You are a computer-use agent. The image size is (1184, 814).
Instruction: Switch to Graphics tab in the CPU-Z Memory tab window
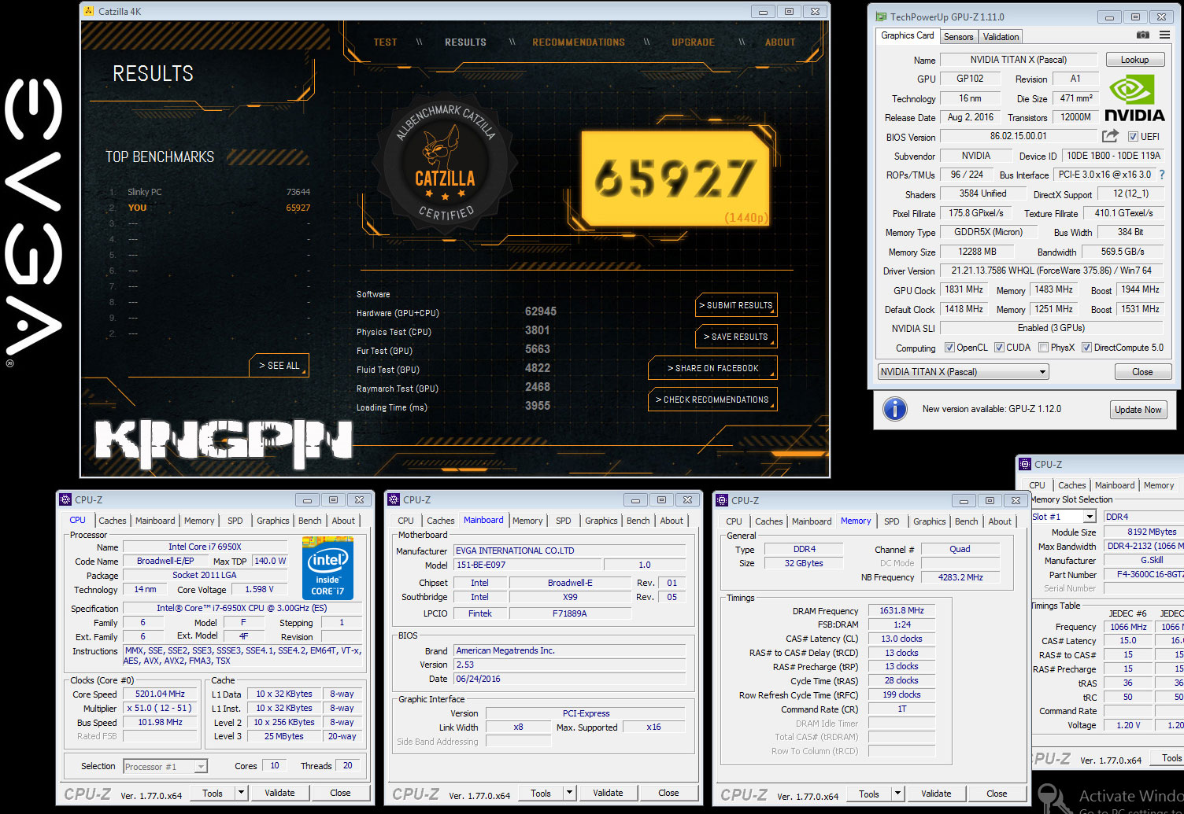pyautogui.click(x=929, y=521)
